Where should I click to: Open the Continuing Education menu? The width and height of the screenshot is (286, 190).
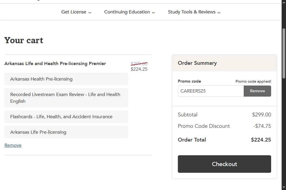pyautogui.click(x=127, y=12)
